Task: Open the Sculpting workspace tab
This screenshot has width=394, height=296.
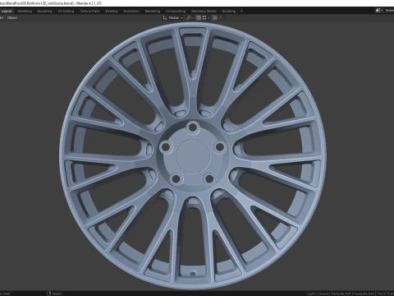Action: pos(44,12)
